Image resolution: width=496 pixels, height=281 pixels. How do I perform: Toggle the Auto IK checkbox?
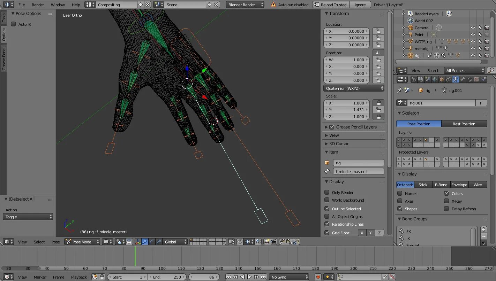13,24
